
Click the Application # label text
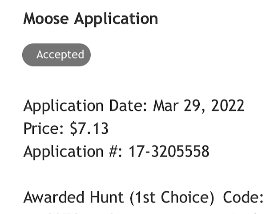pyautogui.click(x=73, y=152)
